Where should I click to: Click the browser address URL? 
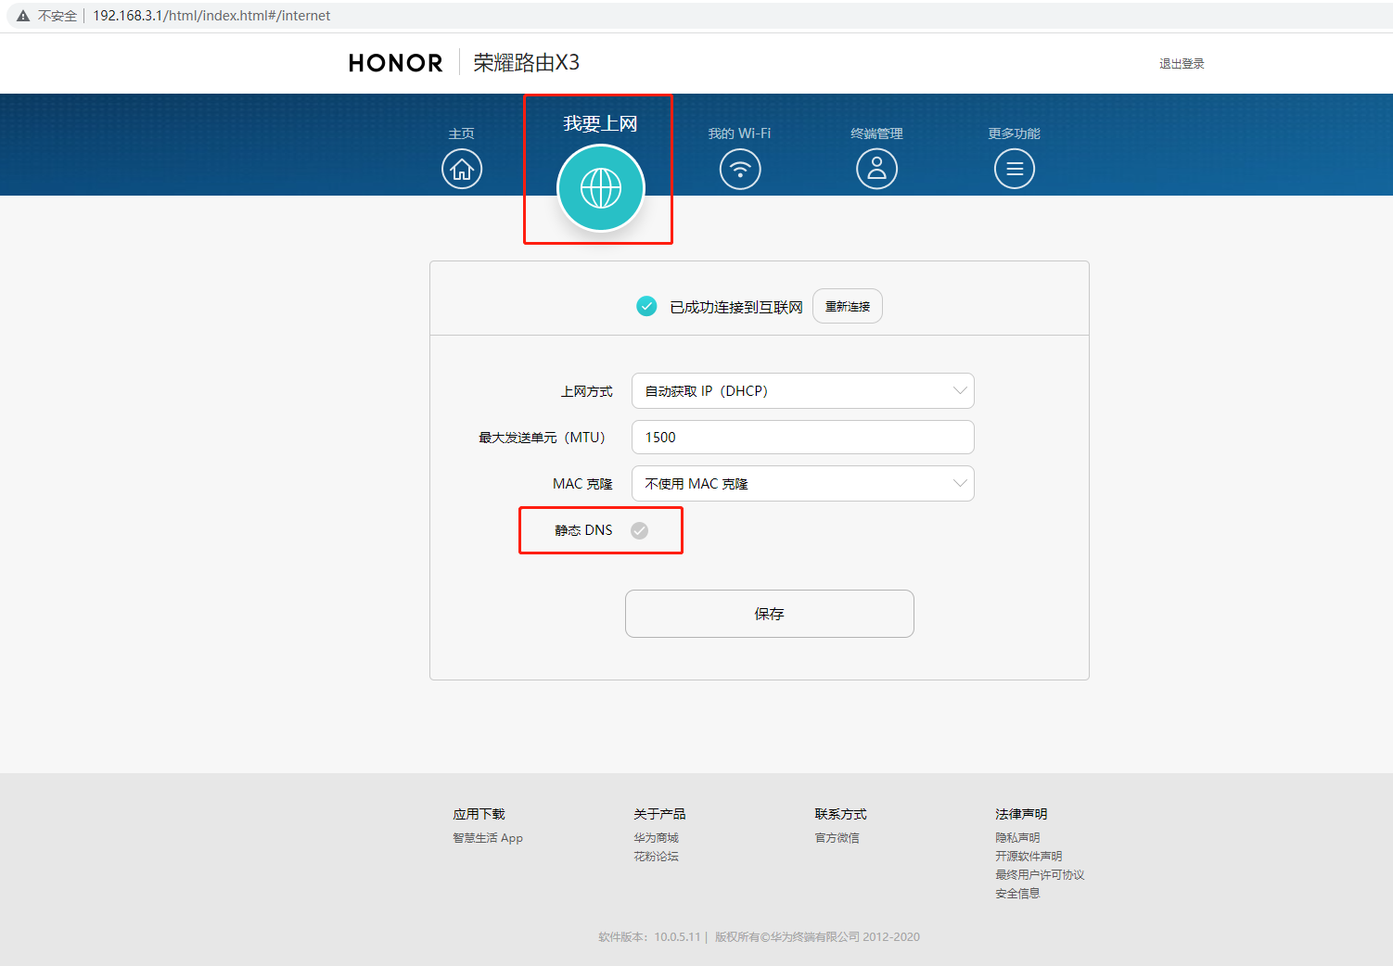(x=211, y=16)
